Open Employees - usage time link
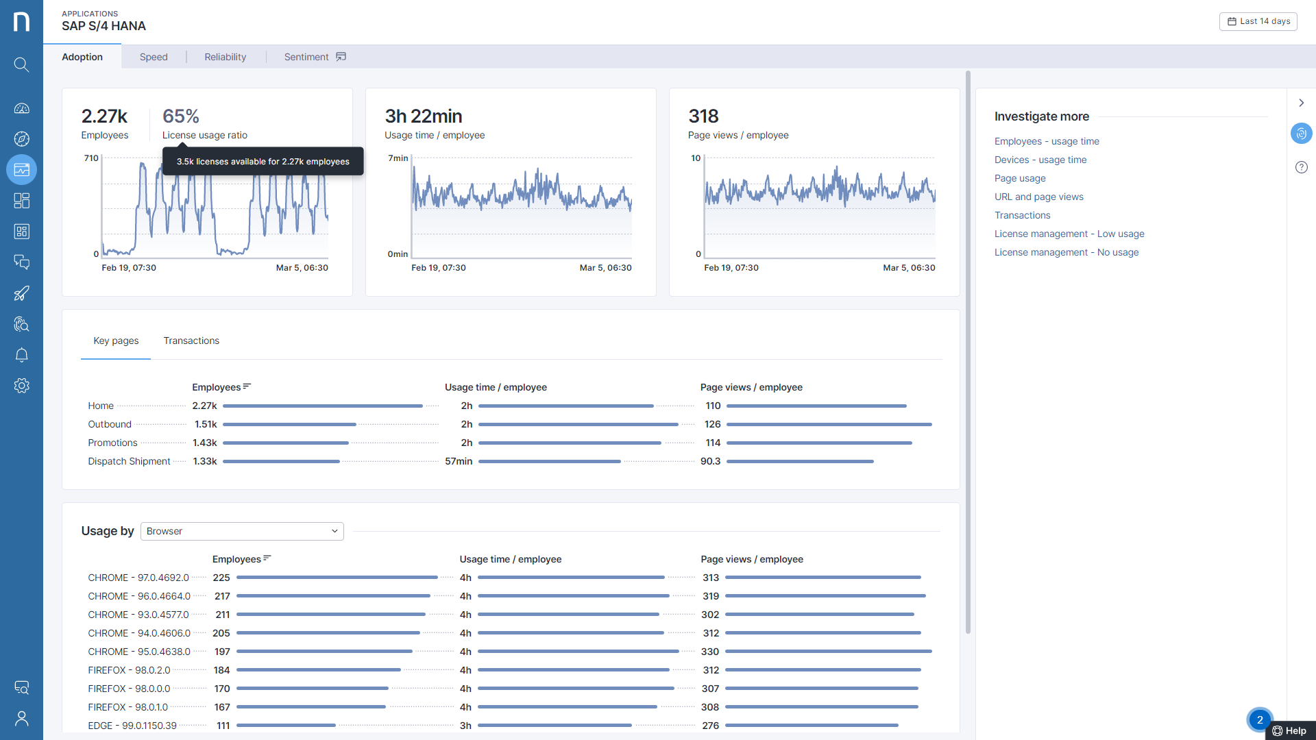This screenshot has width=1316, height=740. click(1046, 141)
